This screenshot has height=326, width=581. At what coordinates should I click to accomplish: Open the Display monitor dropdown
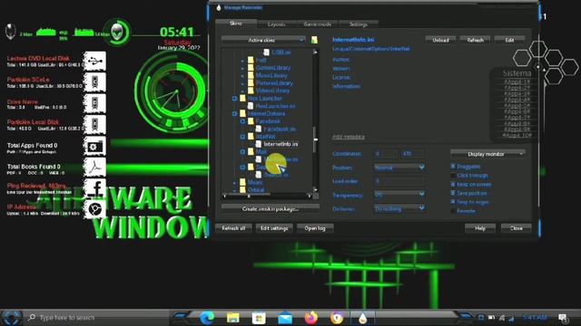pyautogui.click(x=487, y=154)
